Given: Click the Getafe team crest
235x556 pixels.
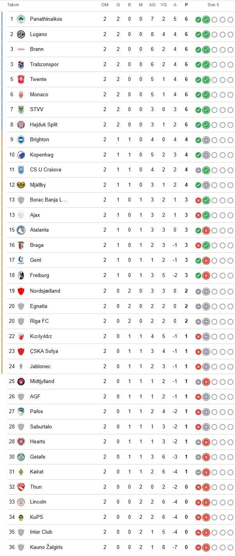Looking at the screenshot, I should 21,457.
